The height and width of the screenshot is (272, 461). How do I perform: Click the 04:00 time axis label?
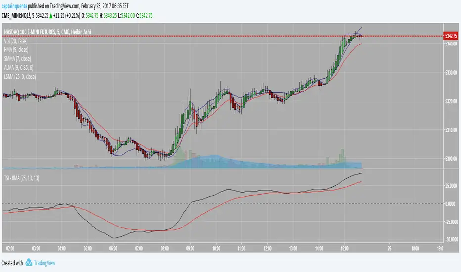(62, 248)
